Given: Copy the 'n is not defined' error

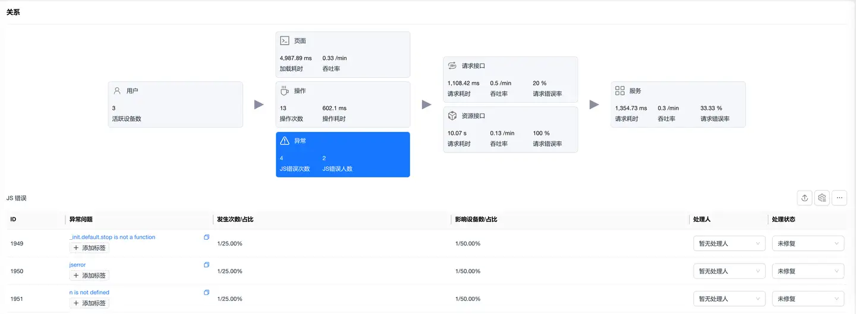Looking at the screenshot, I should [206, 293].
